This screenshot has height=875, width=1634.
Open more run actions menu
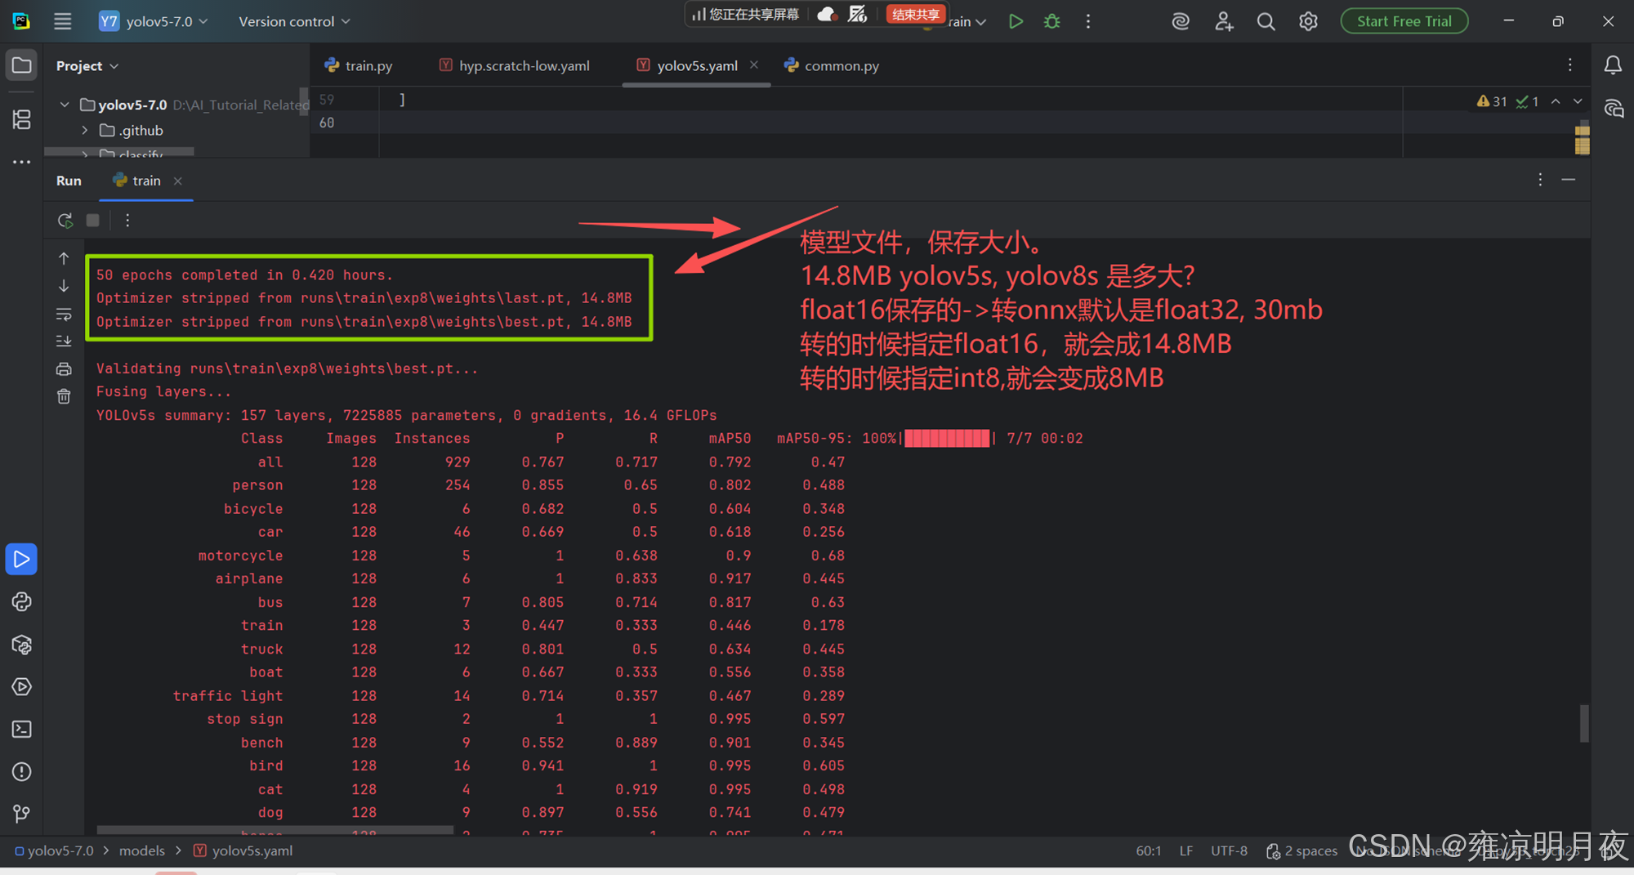pos(1088,21)
